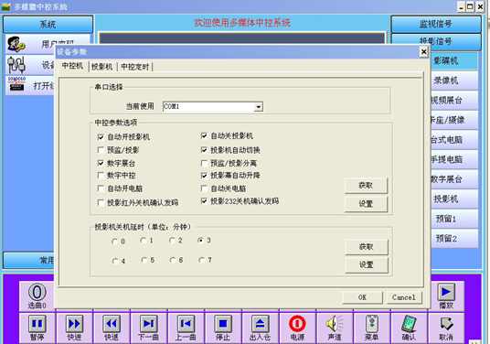Select shutdown delay 1 minute
Image resolution: width=490 pixels, height=344 pixels.
tap(144, 241)
